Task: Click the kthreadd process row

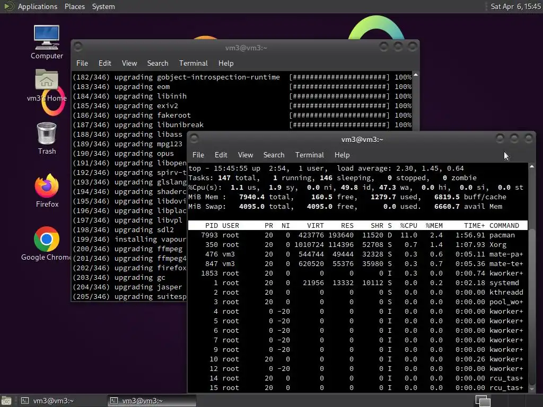Action: (358, 293)
